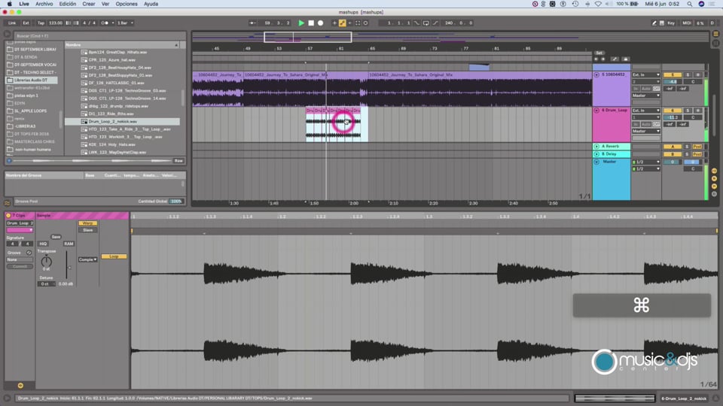Image resolution: width=723 pixels, height=406 pixels.
Task: Toggle the Post button on A Reverb
Action: point(697,147)
